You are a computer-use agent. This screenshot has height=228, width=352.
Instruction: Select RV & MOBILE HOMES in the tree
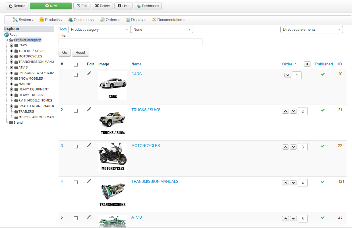point(35,100)
